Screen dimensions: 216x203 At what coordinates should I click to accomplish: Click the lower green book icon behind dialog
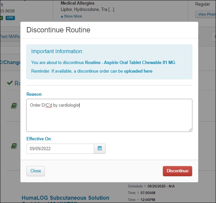click(14, 146)
